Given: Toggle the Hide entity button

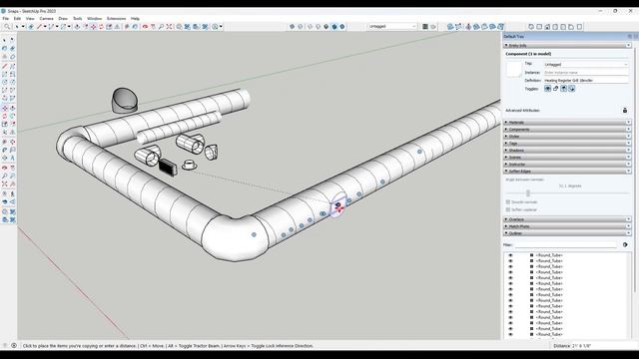Looking at the screenshot, I should point(548,89).
